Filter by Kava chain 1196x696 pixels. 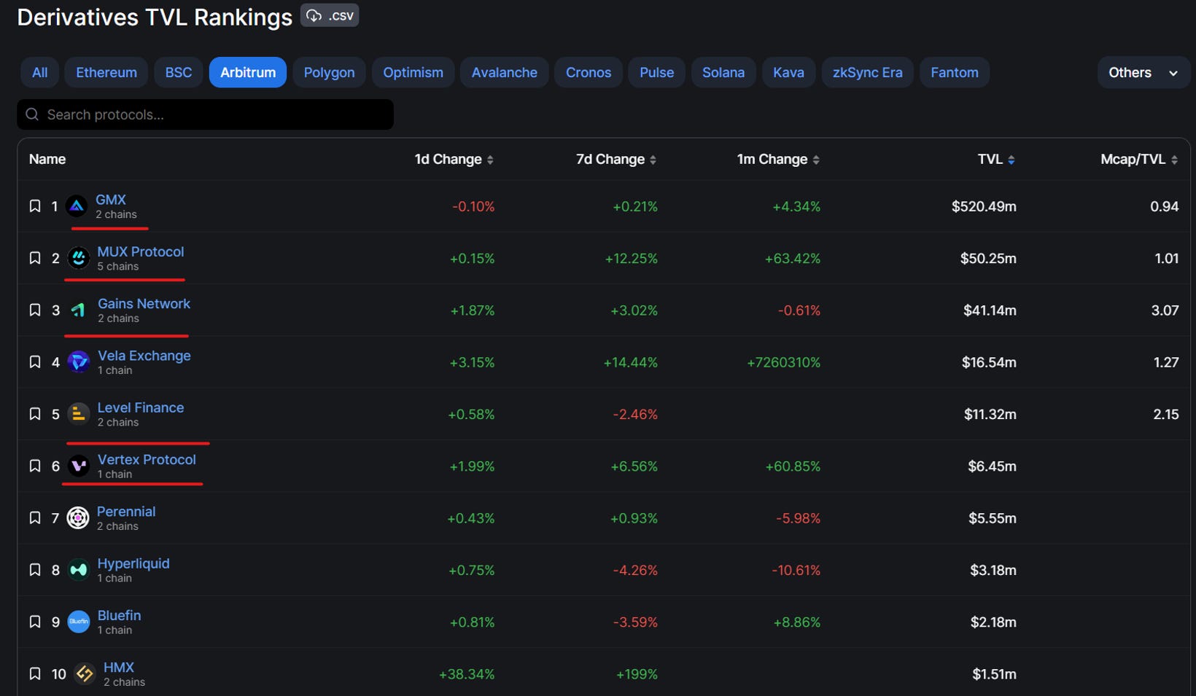[x=788, y=73]
